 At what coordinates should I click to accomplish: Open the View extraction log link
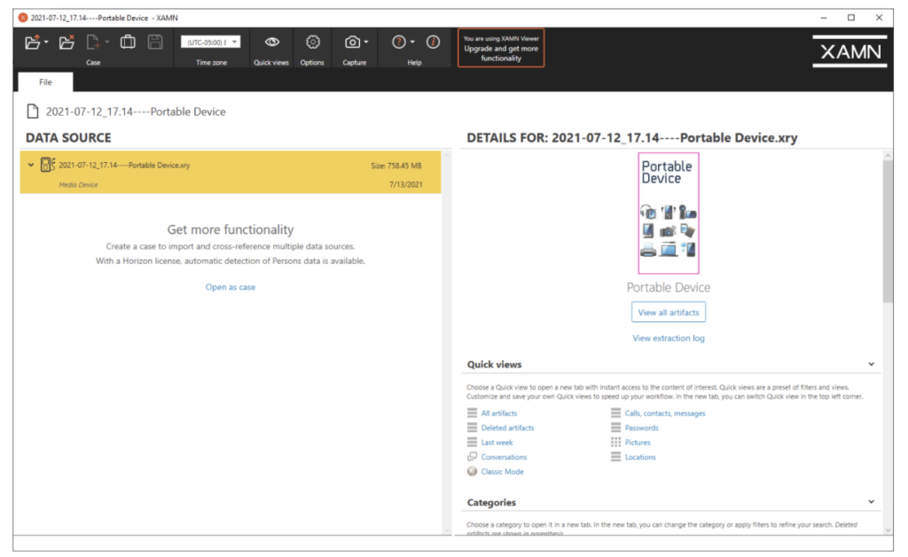pos(669,337)
